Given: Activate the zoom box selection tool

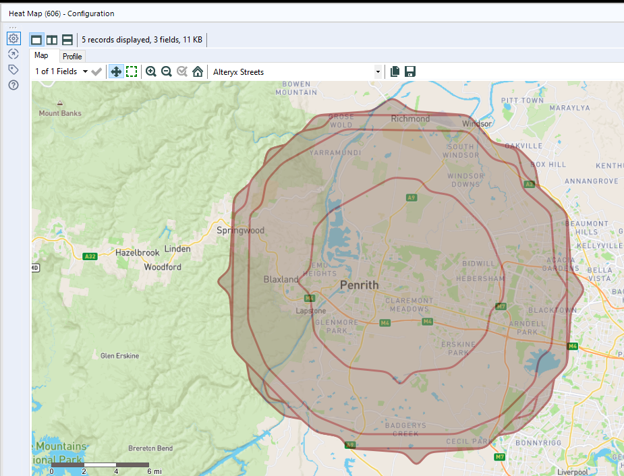Looking at the screenshot, I should click(131, 71).
